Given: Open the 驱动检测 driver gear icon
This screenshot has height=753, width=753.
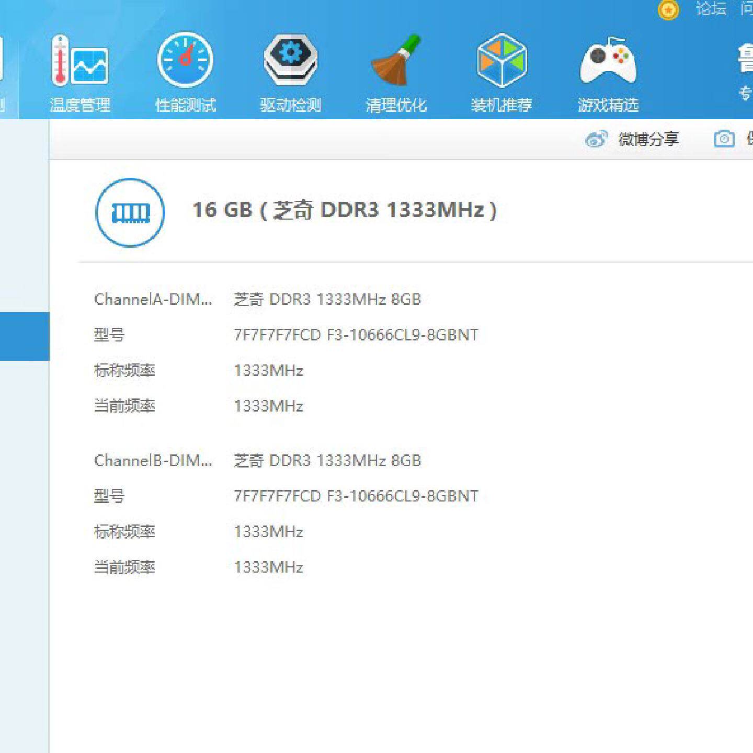Looking at the screenshot, I should click(291, 60).
